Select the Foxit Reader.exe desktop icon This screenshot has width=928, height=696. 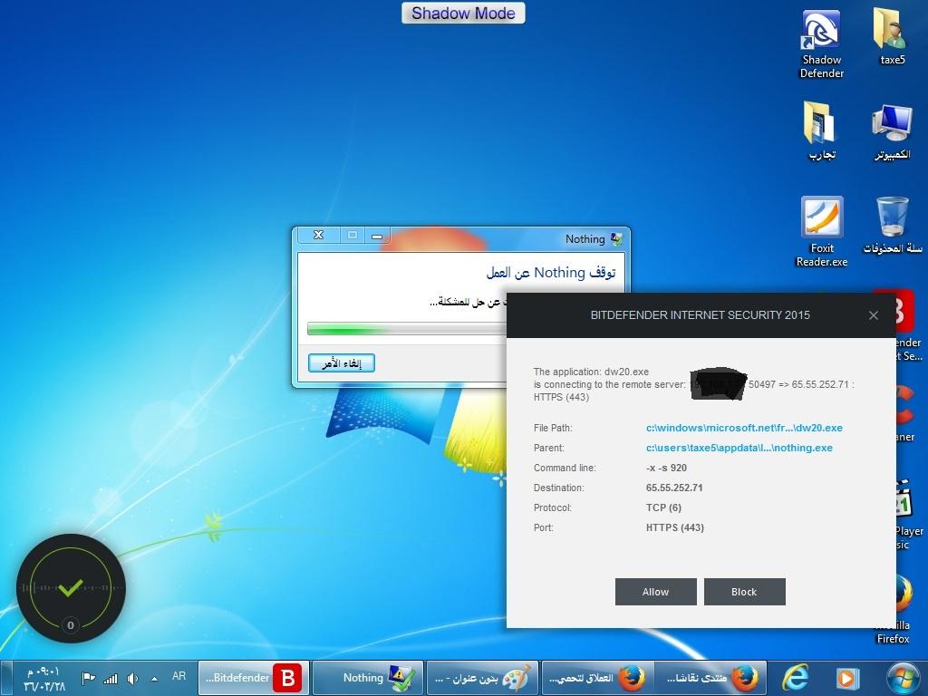tap(821, 231)
